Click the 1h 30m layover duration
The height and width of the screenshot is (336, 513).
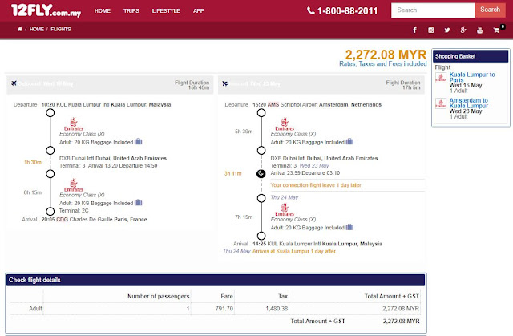[x=33, y=162]
